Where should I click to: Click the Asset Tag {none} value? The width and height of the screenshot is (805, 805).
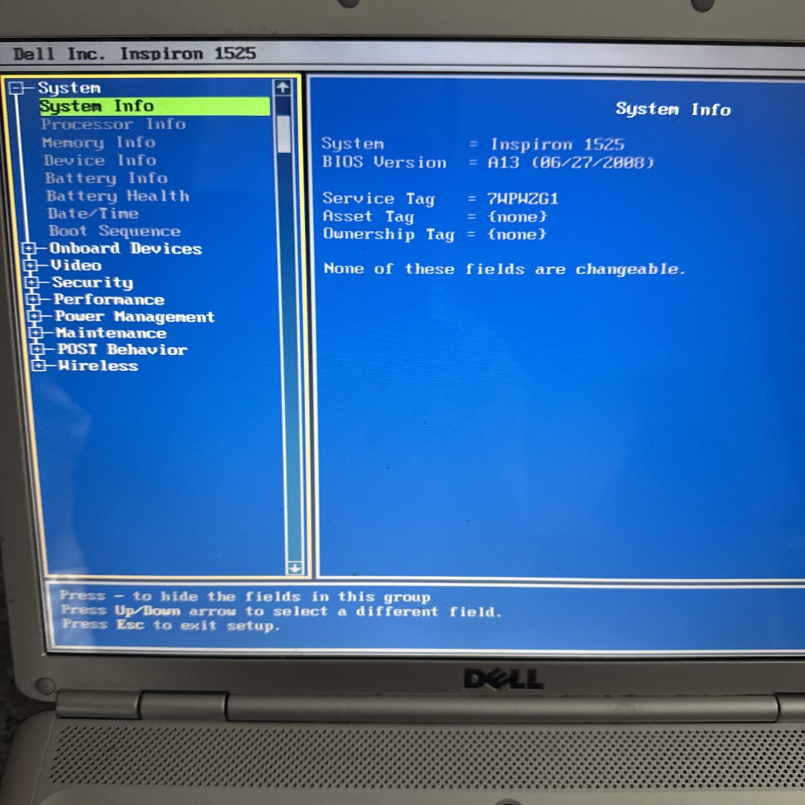(518, 217)
